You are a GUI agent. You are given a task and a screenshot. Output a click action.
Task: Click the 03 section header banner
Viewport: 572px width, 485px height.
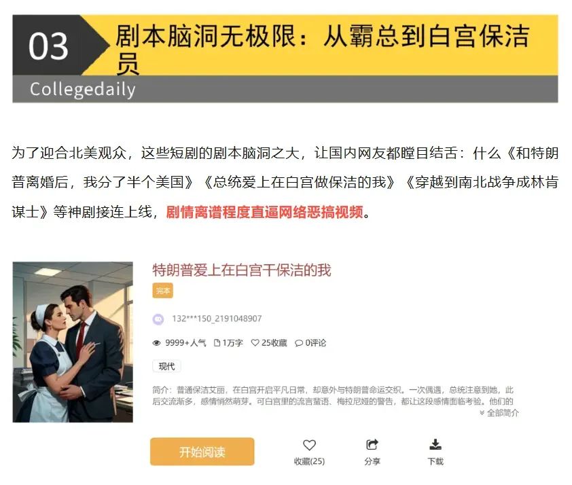285,58
